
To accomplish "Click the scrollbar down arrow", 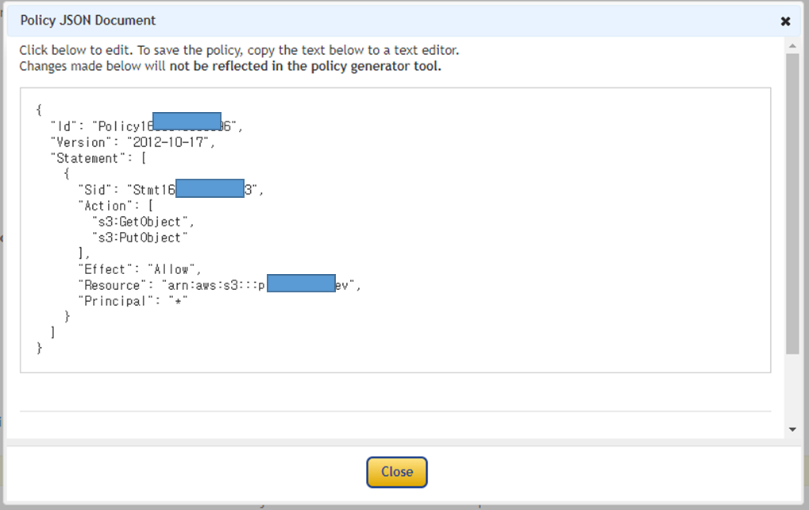I will pos(792,430).
